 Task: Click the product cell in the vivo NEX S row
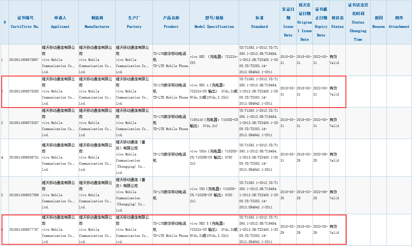click(x=171, y=230)
